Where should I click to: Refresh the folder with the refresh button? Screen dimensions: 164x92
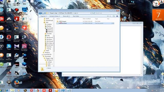(93, 13)
